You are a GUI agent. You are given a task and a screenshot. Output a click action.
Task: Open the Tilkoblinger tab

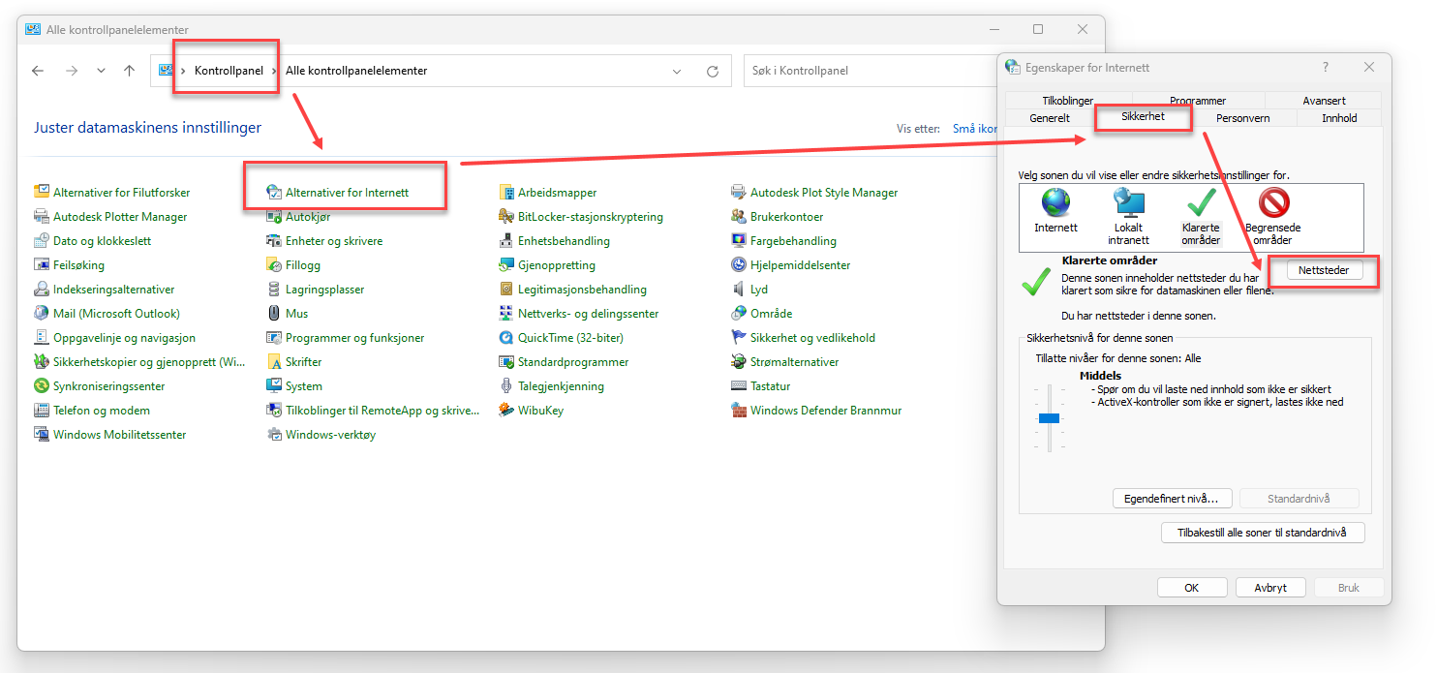tap(1068, 101)
